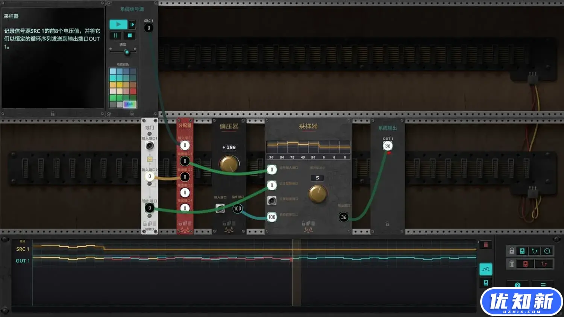Screen dimensions: 564x317
Task: Open the hamburger menu
Action: coord(543,285)
